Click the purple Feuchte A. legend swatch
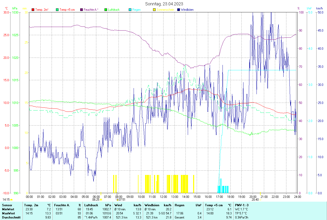The width and height of the screenshot is (327, 220). [81, 10]
